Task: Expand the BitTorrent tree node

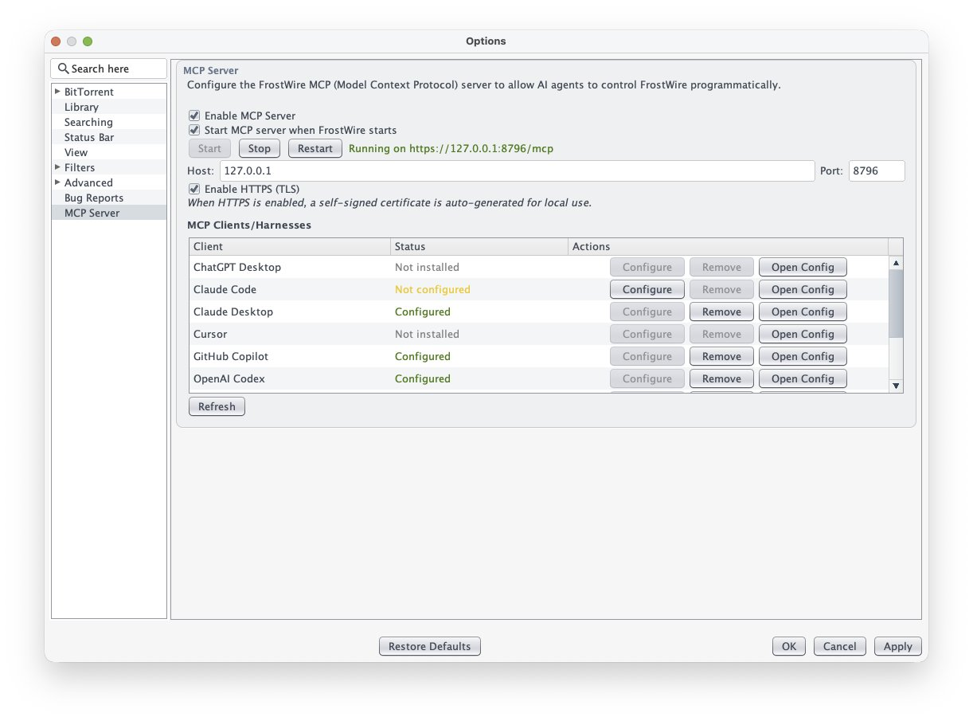Action: click(x=57, y=92)
